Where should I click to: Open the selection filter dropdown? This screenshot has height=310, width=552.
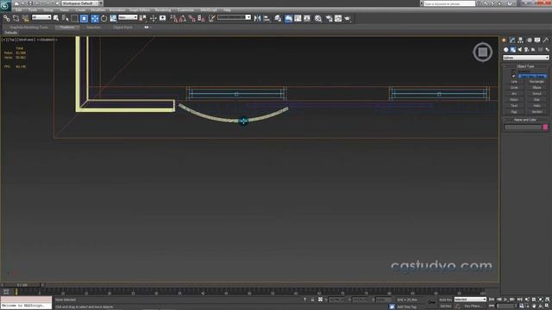(41, 17)
